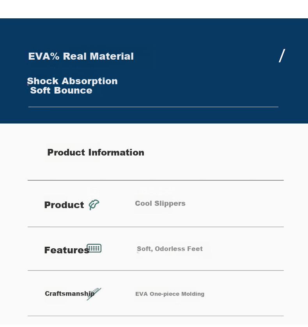Click the divider line below Features row
This screenshot has height=327, width=308.
(156, 270)
